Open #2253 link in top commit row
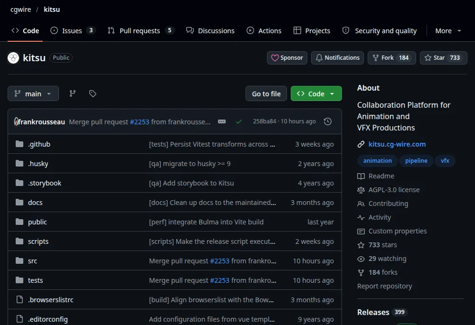Image resolution: width=475 pixels, height=325 pixels. pyautogui.click(x=139, y=122)
